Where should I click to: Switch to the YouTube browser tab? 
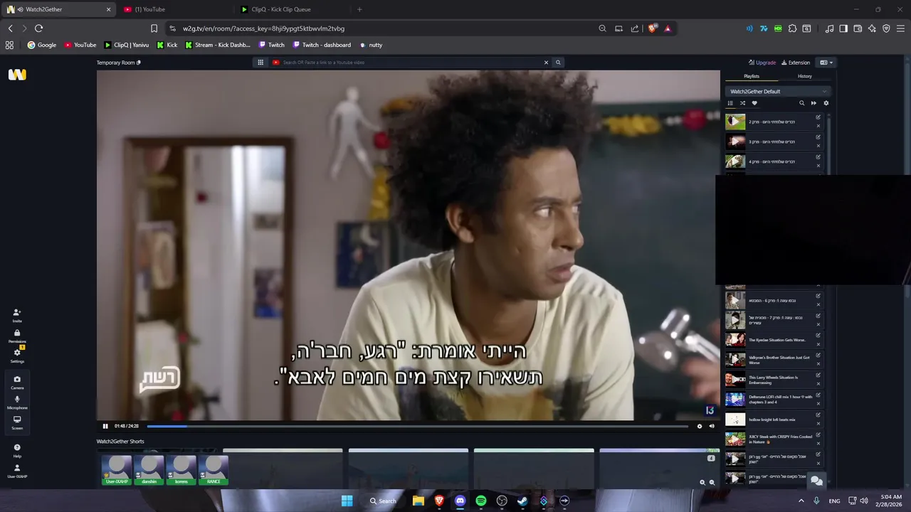[x=177, y=9]
